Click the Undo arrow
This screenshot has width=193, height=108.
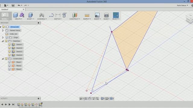pos(19,5)
